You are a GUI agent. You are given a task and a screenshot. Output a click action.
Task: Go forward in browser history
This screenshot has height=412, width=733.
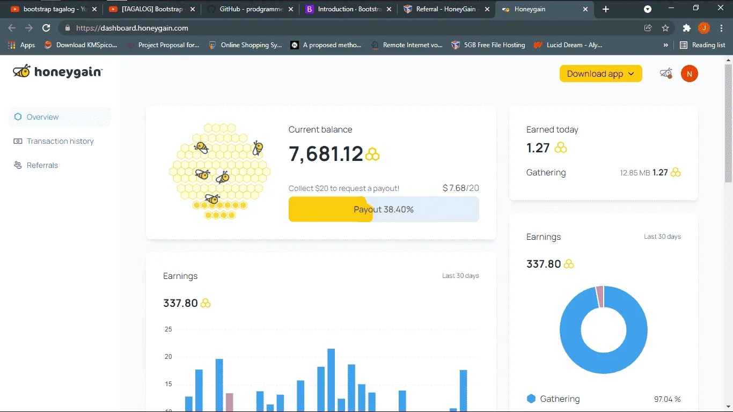click(x=29, y=28)
